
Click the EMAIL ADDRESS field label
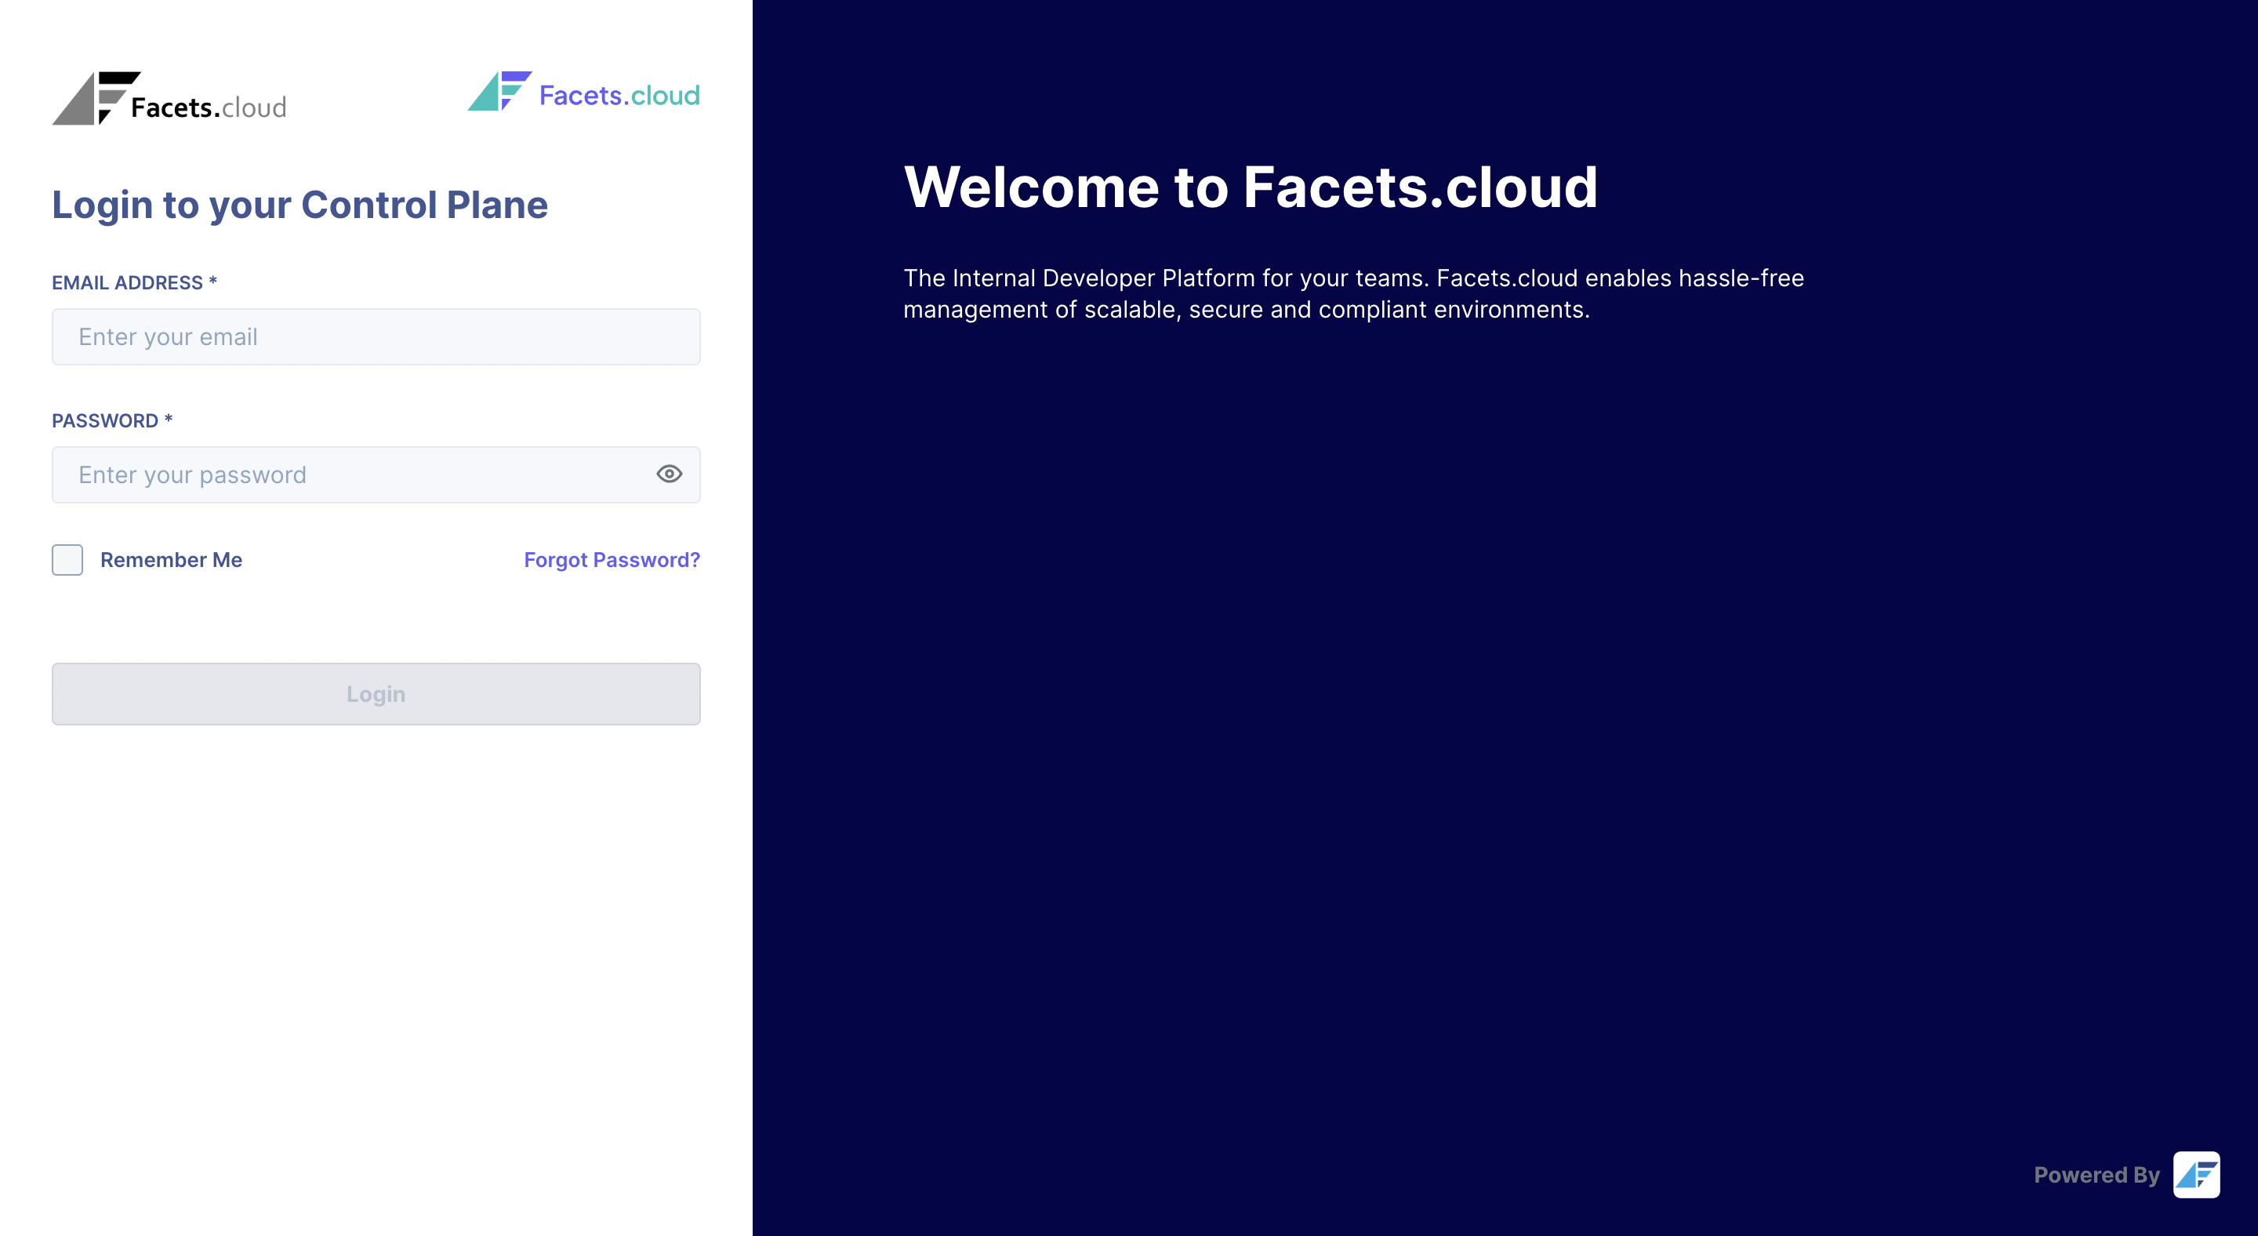(127, 282)
